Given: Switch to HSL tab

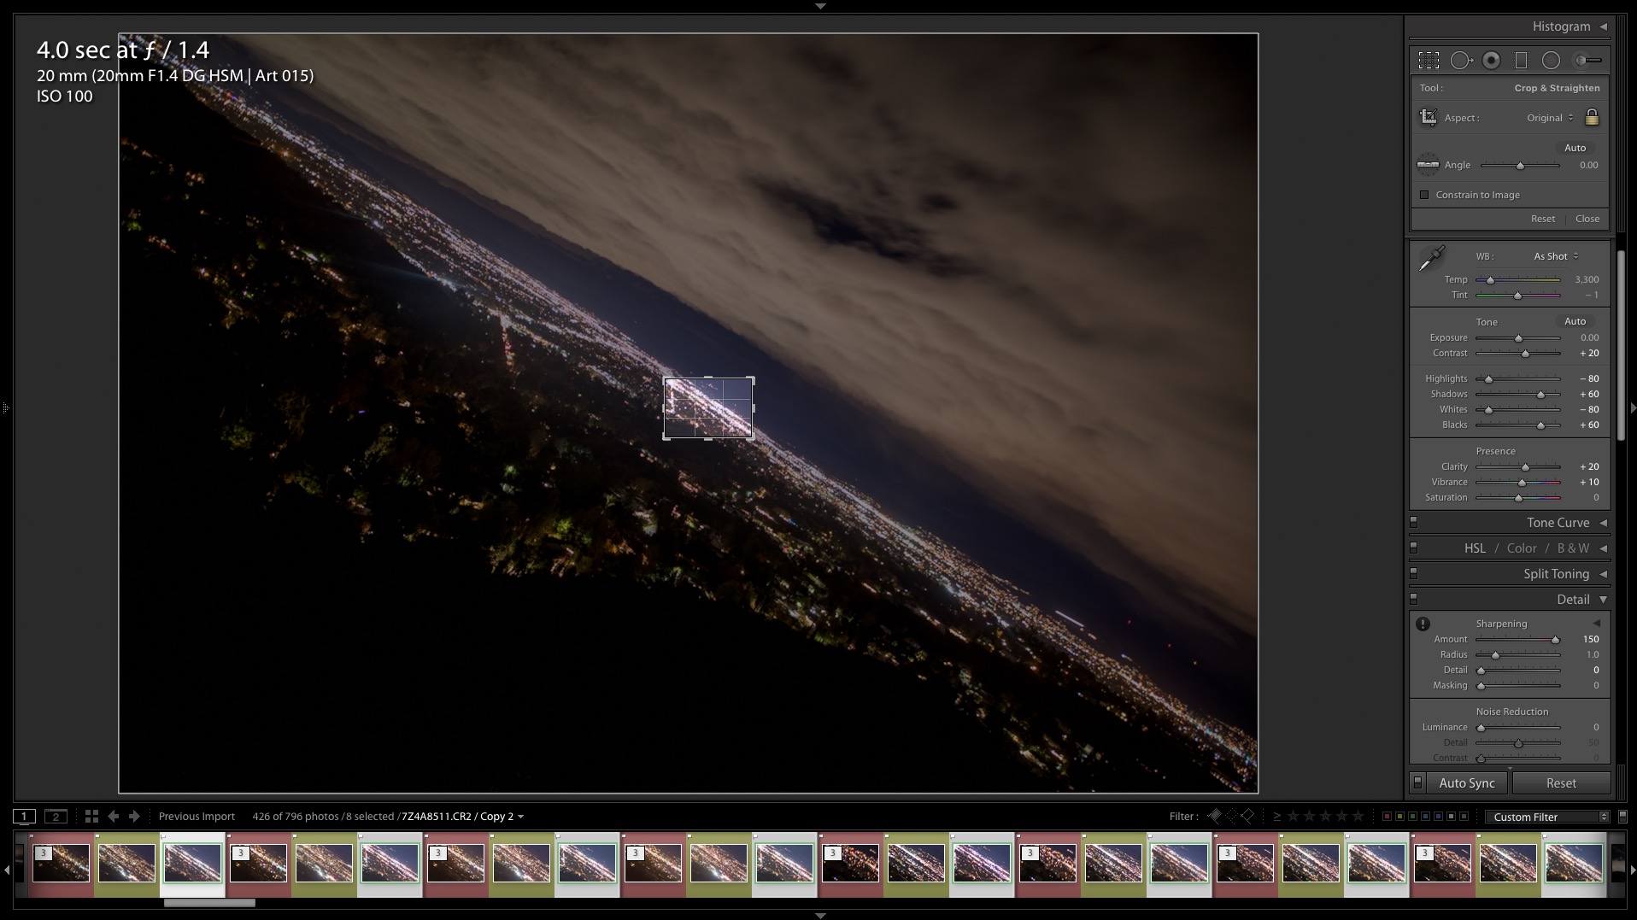Looking at the screenshot, I should point(1475,548).
